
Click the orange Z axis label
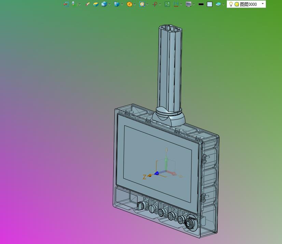[144, 177]
